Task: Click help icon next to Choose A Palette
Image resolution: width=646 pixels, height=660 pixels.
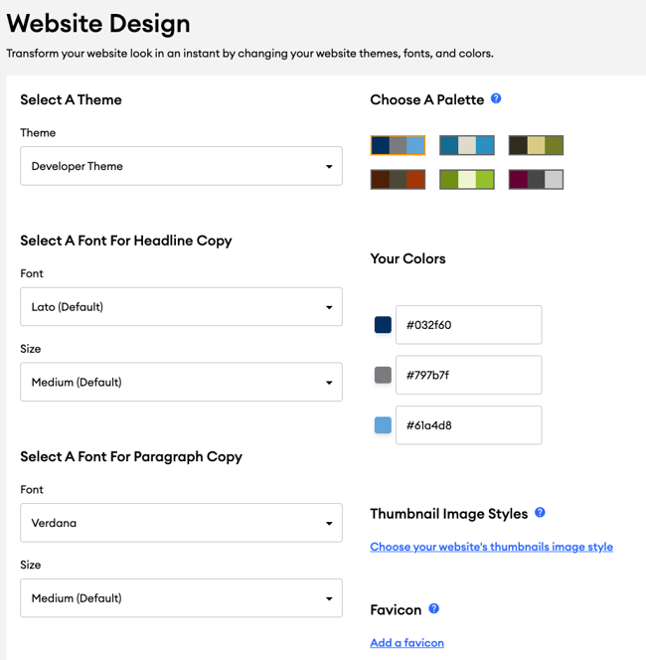Action: (x=496, y=98)
